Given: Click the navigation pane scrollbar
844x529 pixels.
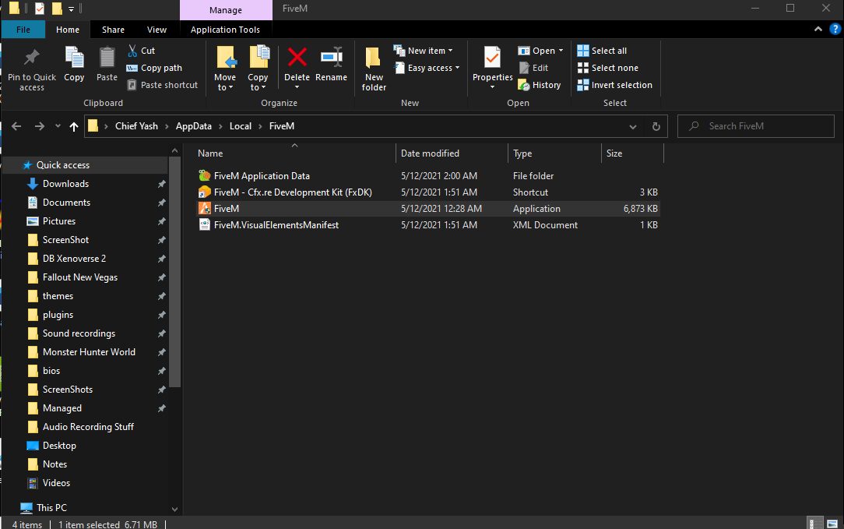Looking at the screenshot, I should click(174, 271).
